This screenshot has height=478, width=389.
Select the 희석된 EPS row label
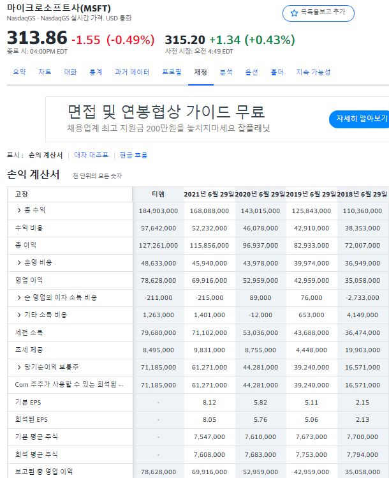[x=31, y=419]
